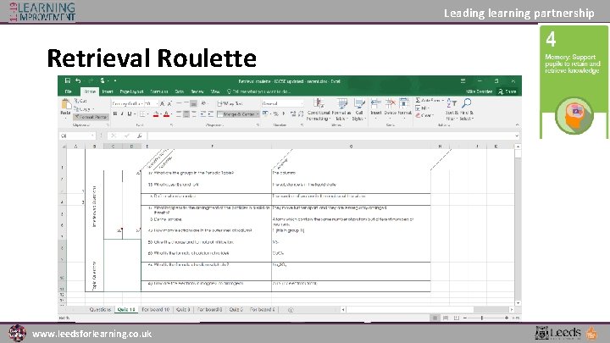Open Conditional Formatting icon
The image size is (610, 343).
coord(319,103)
